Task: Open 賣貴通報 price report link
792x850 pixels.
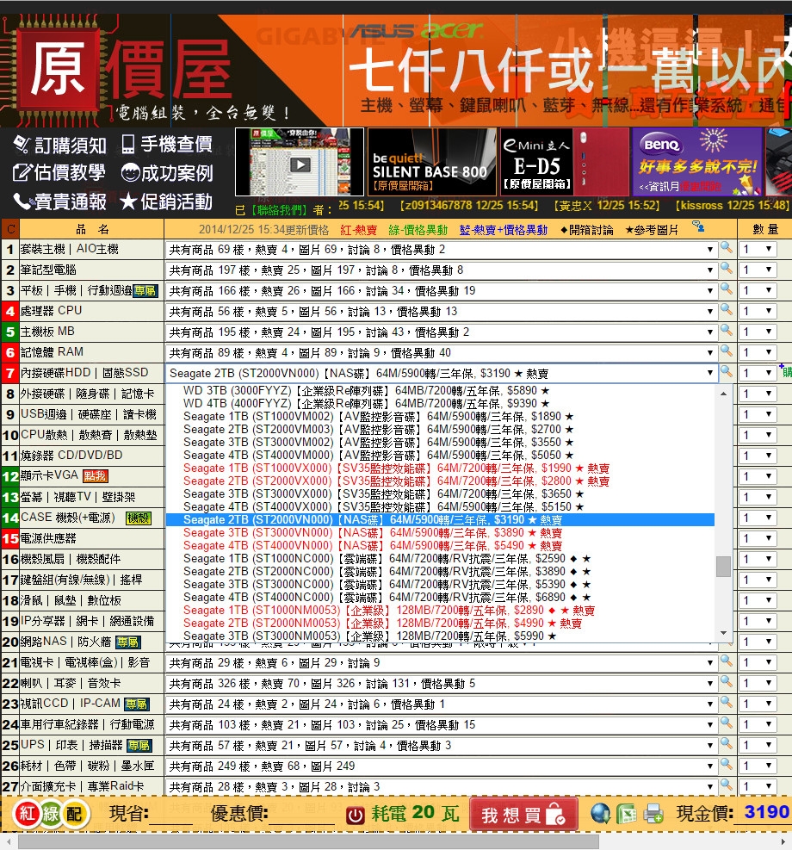Action: pos(59,202)
